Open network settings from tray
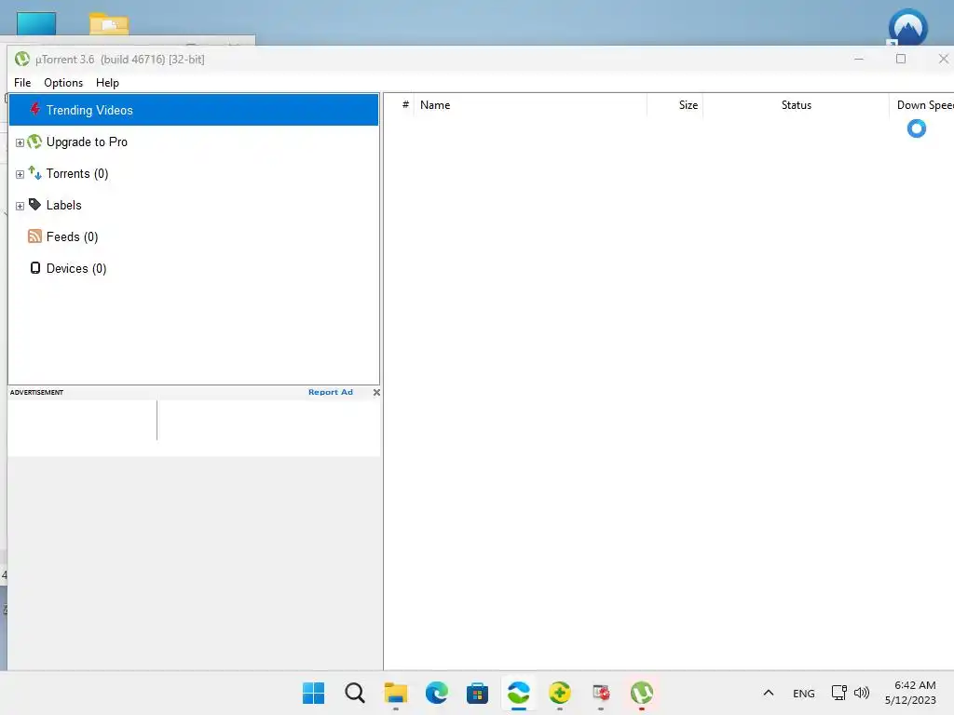954x715 pixels. pos(839,693)
